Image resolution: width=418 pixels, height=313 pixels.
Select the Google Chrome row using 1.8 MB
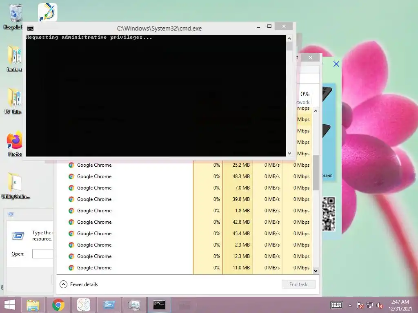pyautogui.click(x=184, y=211)
